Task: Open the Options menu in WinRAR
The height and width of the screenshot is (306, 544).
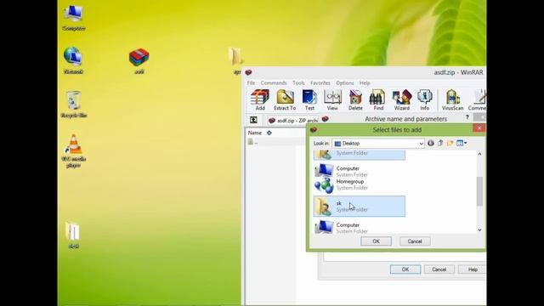Action: click(345, 83)
